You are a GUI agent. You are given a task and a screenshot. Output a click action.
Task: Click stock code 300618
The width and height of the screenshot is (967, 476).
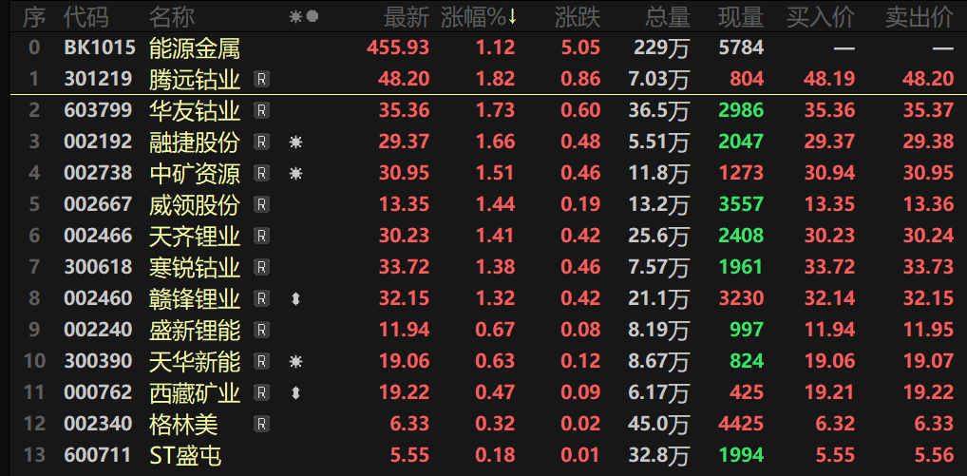click(x=98, y=267)
